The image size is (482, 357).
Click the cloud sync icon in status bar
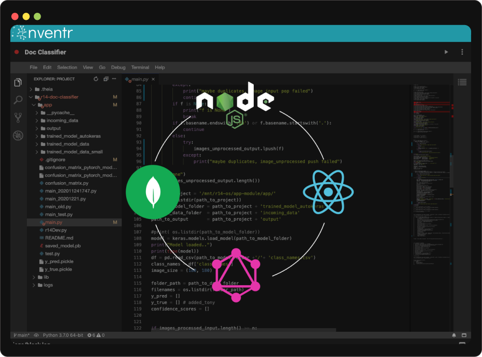36,335
